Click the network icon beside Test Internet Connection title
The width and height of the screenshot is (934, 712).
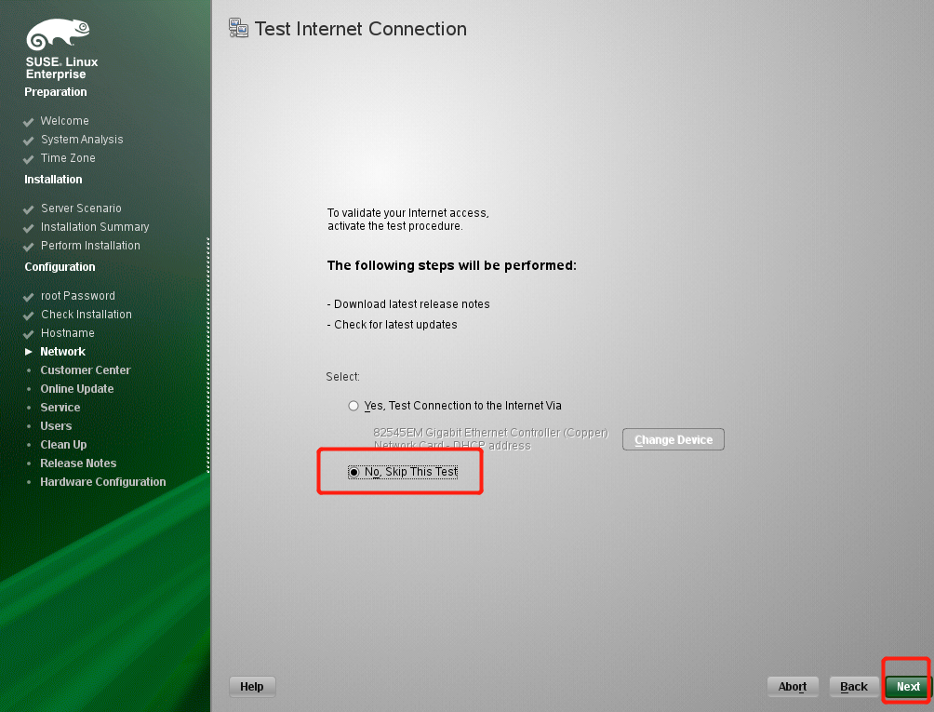click(x=238, y=28)
